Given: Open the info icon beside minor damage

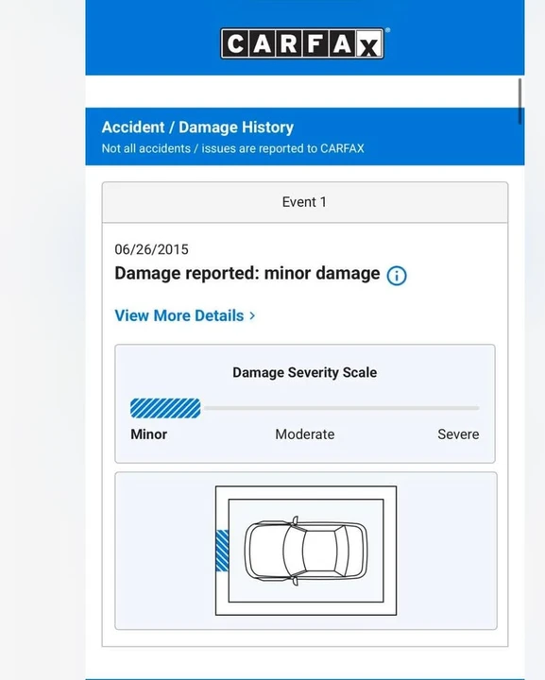Looking at the screenshot, I should click(397, 276).
